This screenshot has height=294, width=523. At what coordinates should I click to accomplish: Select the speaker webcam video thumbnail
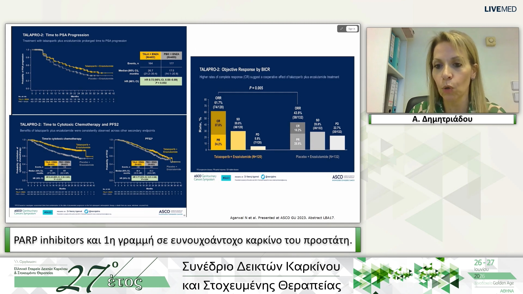443,70
